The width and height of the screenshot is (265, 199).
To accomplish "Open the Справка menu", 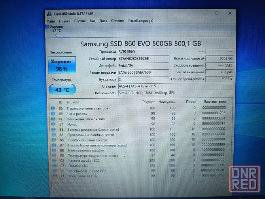I will click(x=117, y=21).
